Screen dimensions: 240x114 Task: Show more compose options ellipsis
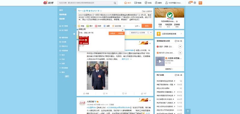click(124, 26)
